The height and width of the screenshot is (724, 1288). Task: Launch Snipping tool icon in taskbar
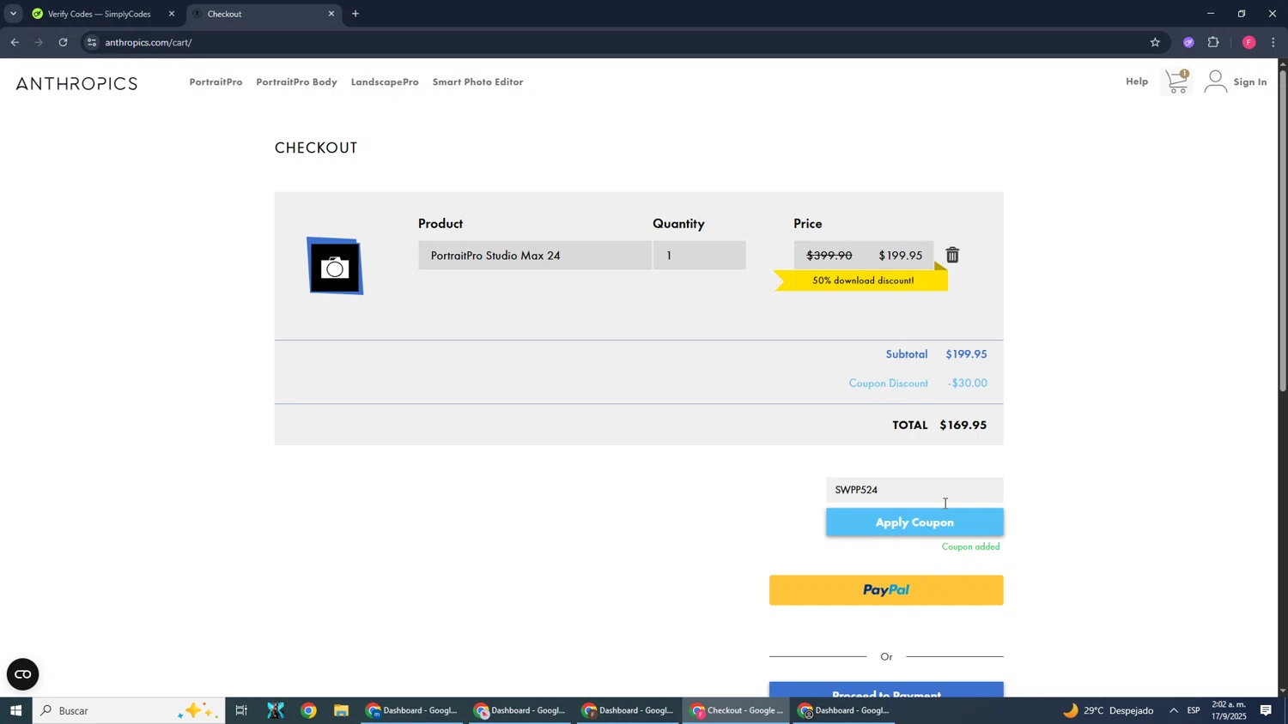275,711
